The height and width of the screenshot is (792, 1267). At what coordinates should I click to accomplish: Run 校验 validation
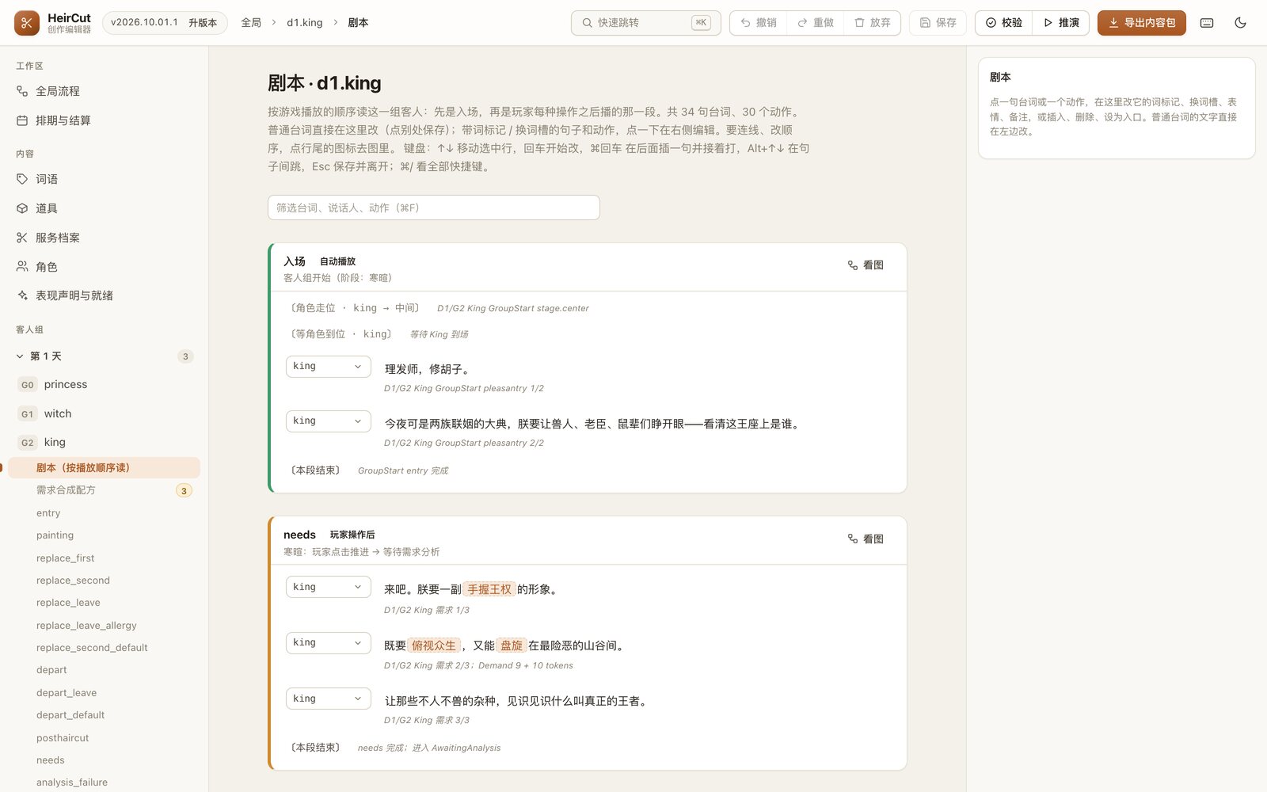point(1004,23)
